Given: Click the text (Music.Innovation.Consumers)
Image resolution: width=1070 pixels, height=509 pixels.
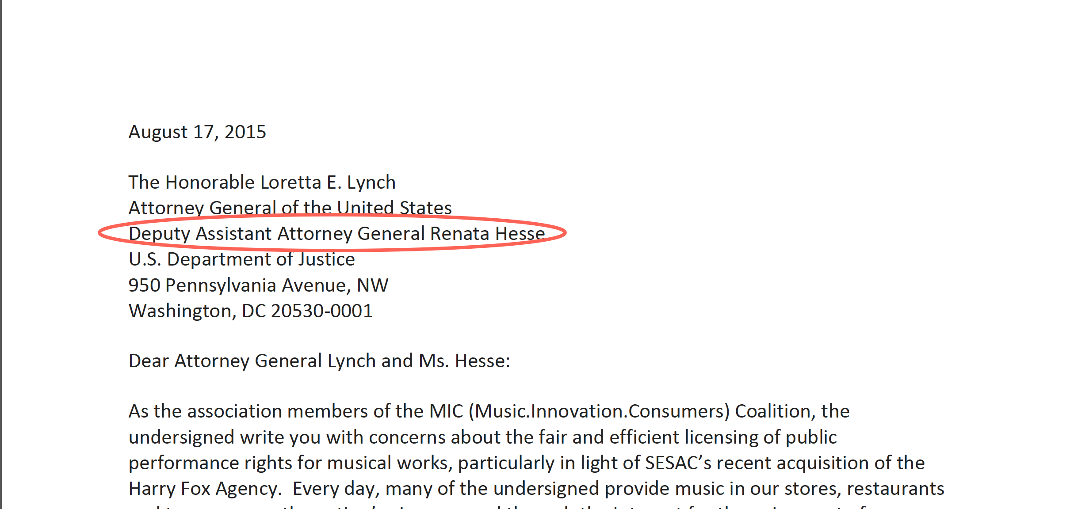Looking at the screenshot, I should click(599, 411).
